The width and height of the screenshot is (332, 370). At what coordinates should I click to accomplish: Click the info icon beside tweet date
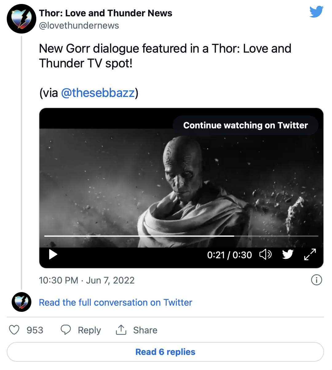pyautogui.click(x=317, y=280)
